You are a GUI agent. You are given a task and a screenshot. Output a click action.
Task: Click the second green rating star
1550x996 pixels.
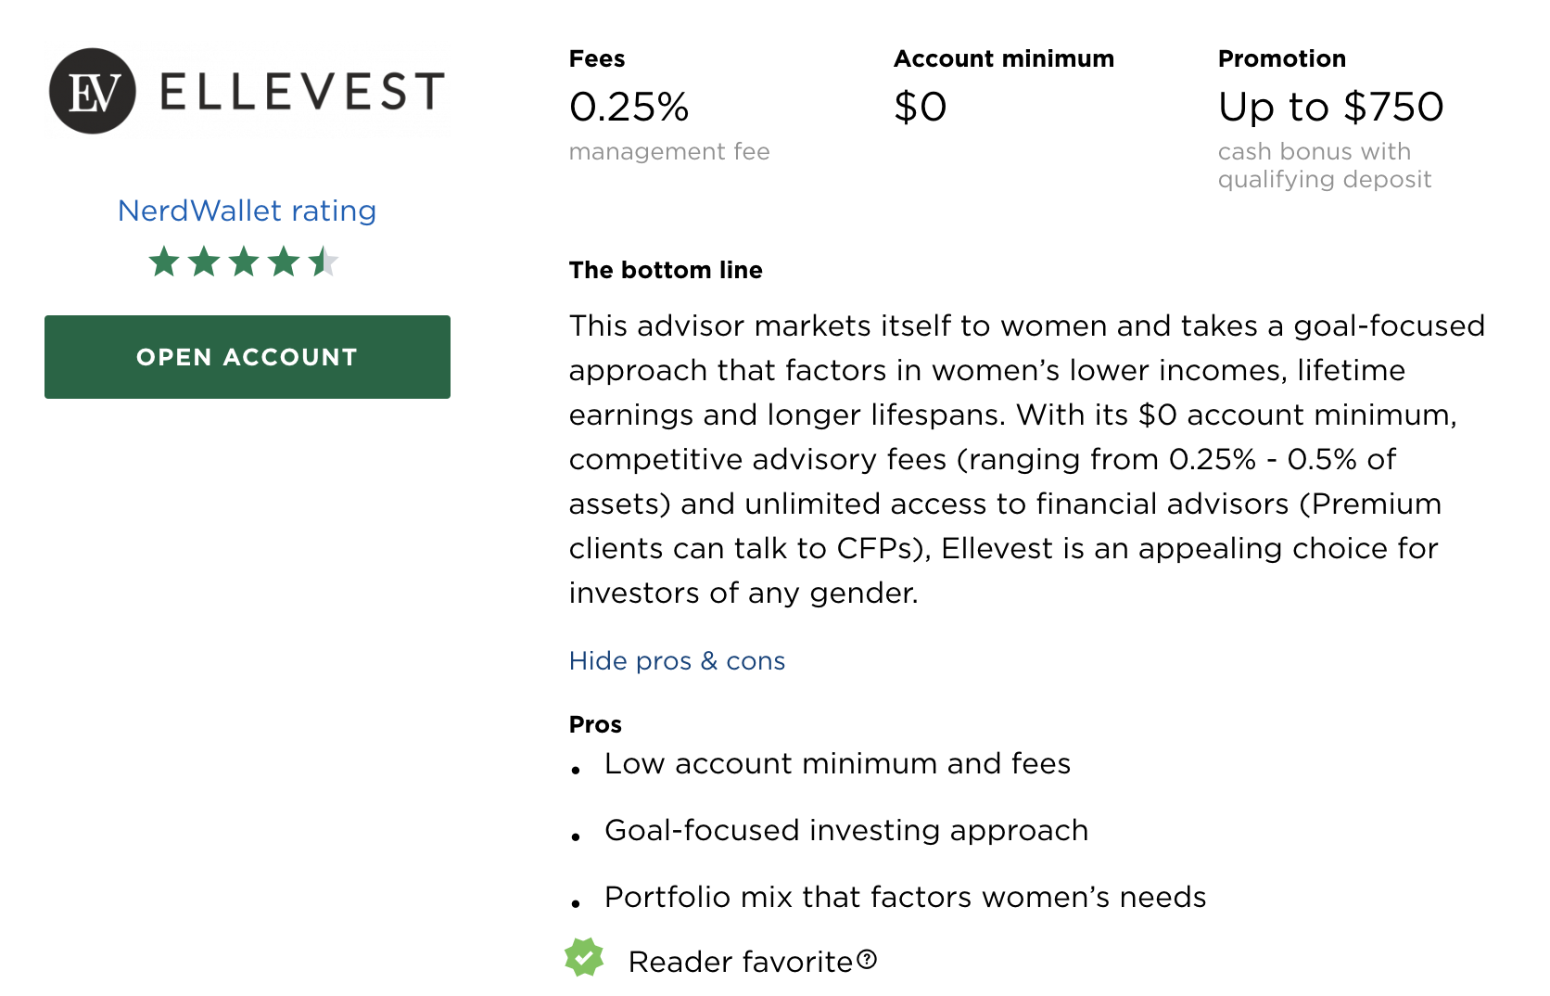pyautogui.click(x=204, y=262)
